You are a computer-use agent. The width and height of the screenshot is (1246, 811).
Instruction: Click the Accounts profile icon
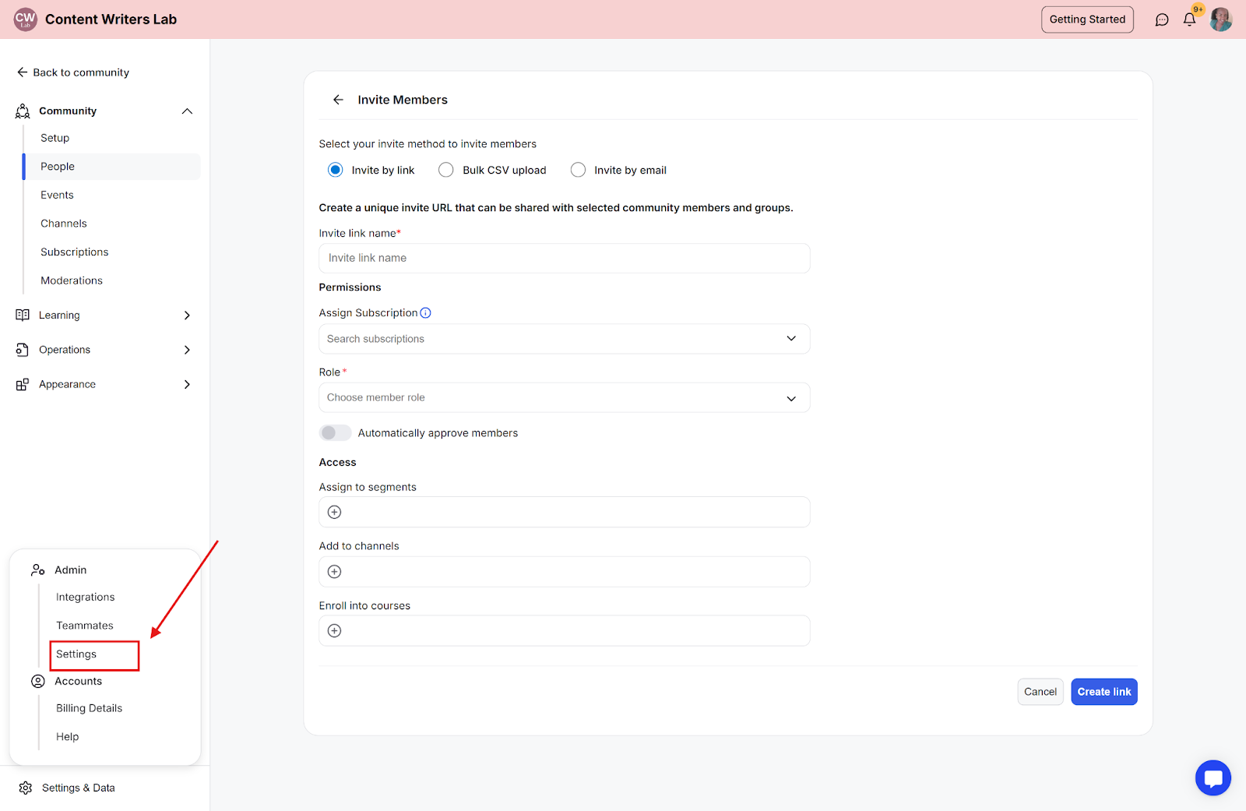tap(38, 681)
